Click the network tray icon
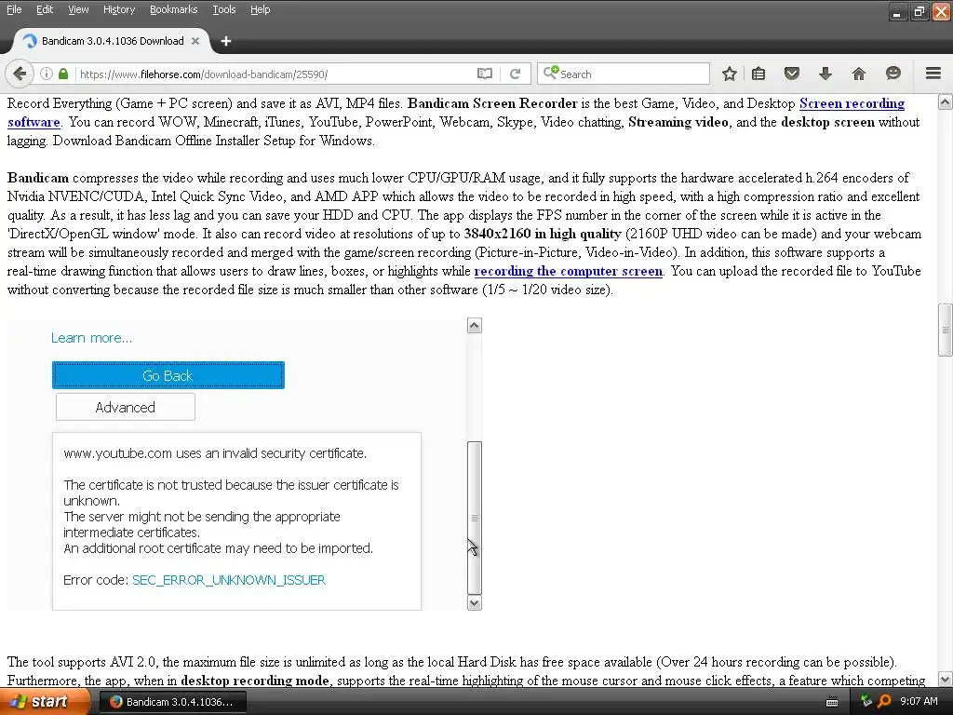 [x=866, y=702]
